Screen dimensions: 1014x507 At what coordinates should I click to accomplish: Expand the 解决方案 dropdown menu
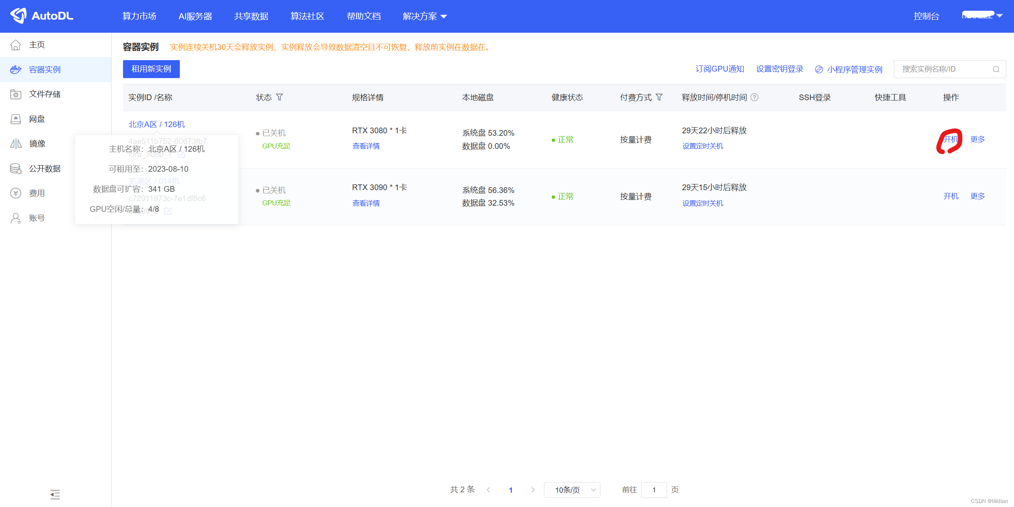click(x=425, y=16)
